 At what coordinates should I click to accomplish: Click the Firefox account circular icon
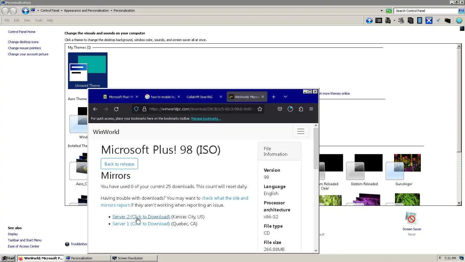click(x=290, y=109)
